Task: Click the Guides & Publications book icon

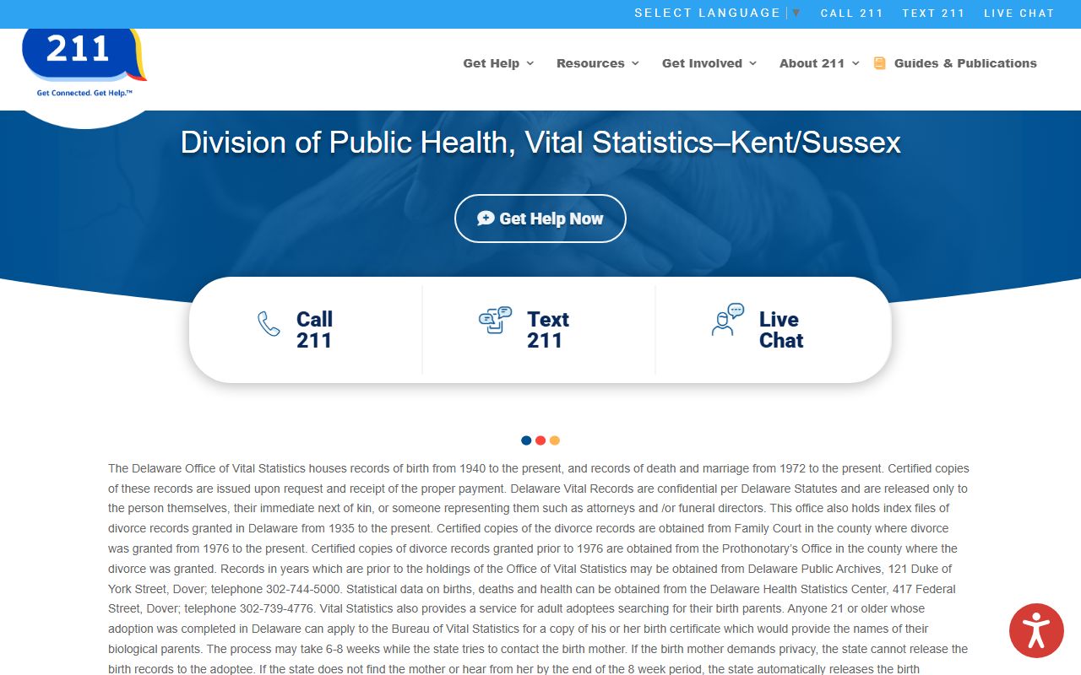Action: pos(879,63)
